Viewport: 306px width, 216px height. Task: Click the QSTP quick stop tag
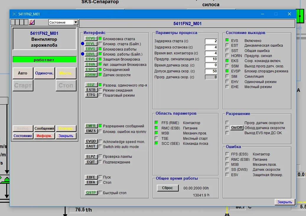pos(91,193)
